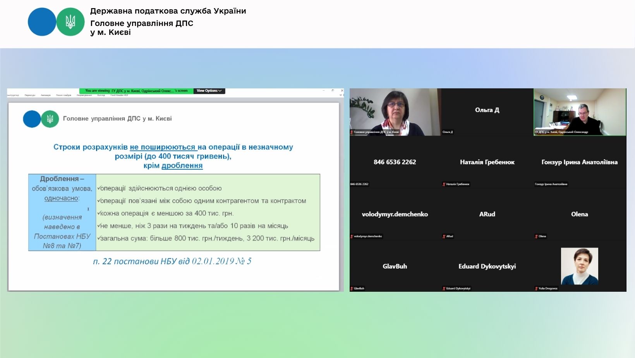Click muted mic icon for Eduard Dykovytskyi
Screen dimensions: 635x358
(x=444, y=289)
